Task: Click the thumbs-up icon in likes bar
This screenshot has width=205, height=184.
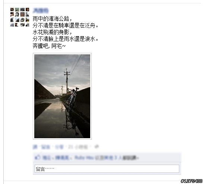Action: (38, 157)
